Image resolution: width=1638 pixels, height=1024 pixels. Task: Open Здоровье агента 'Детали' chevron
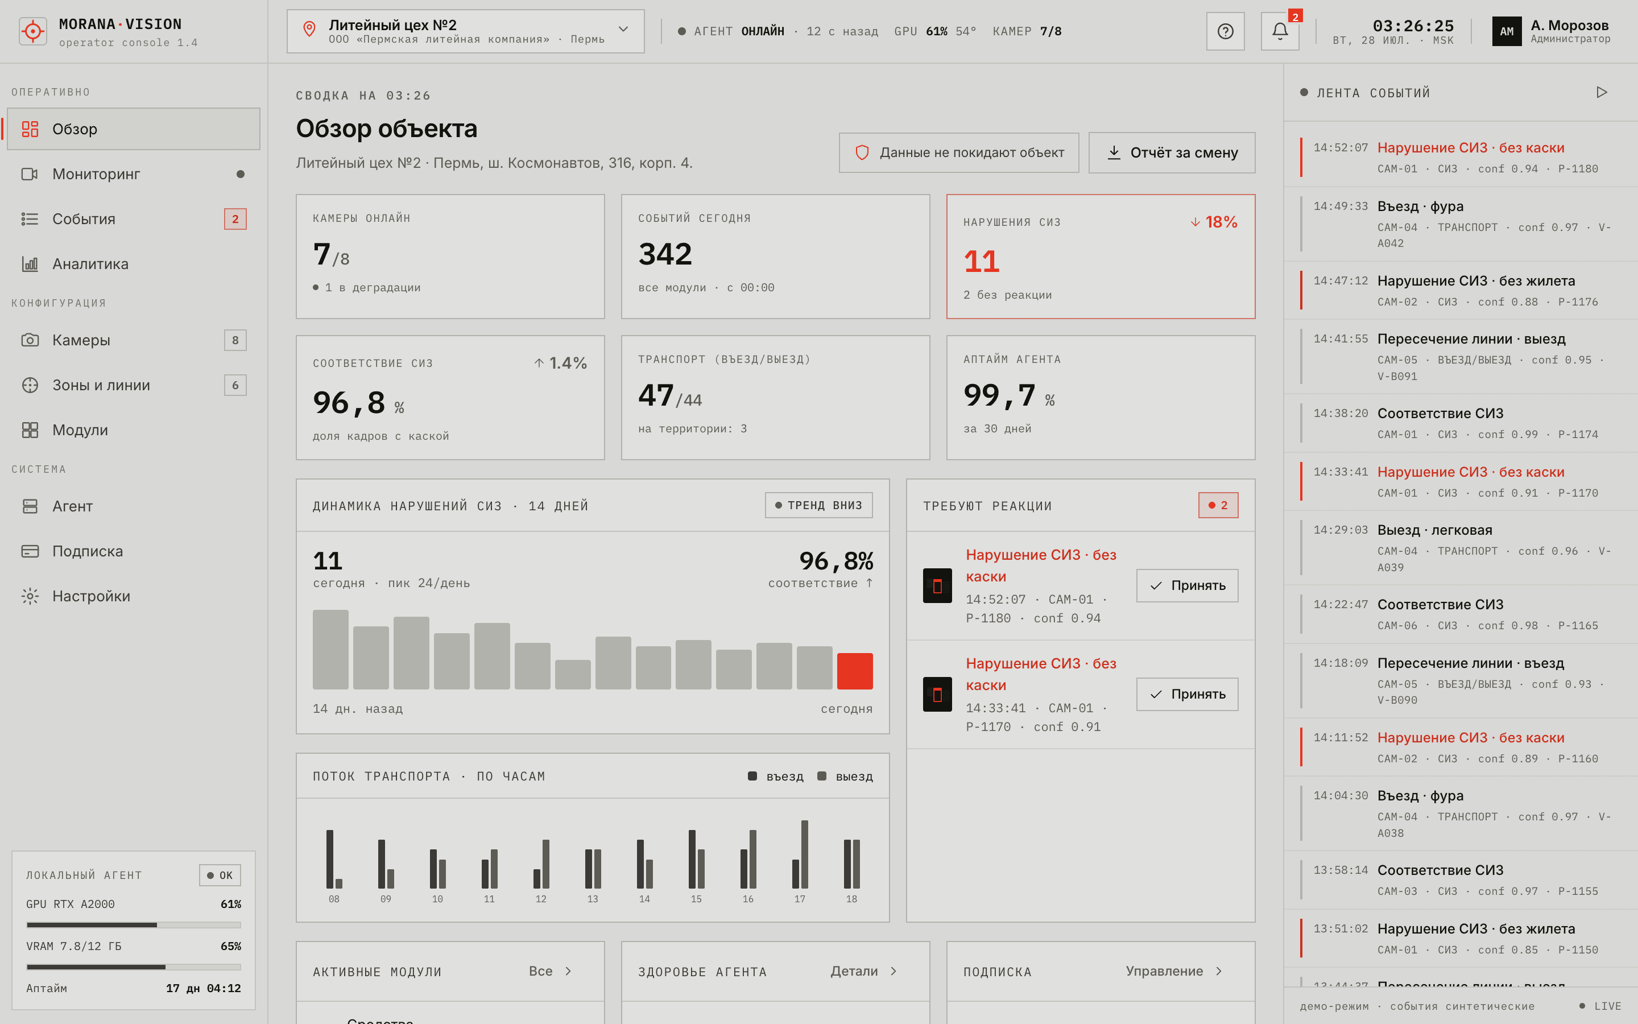coord(894,971)
